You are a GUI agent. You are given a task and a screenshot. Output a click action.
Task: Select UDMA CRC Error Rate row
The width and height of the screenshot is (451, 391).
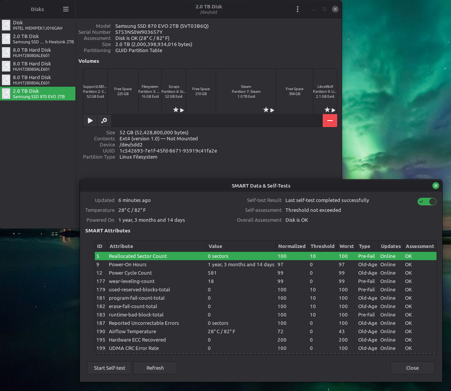[266, 348]
